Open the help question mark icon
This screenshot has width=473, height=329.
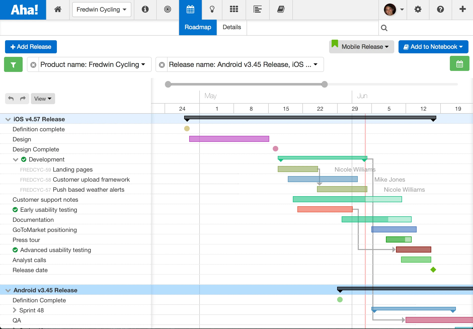click(440, 9)
